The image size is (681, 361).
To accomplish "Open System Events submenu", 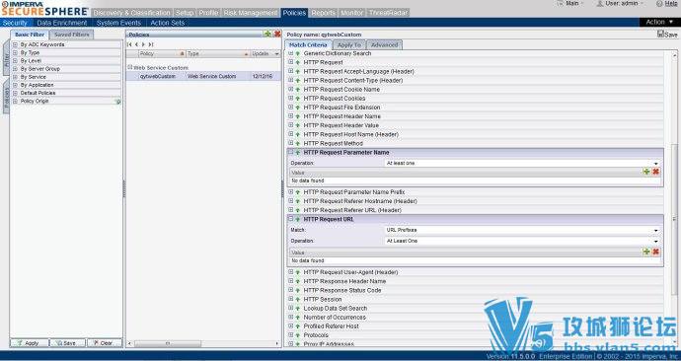I will coord(118,23).
